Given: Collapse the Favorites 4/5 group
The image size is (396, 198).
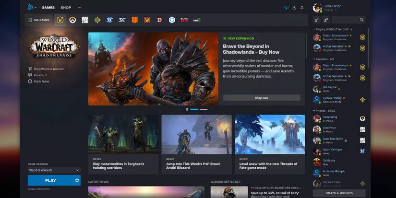Looking at the screenshot, I should [324, 59].
